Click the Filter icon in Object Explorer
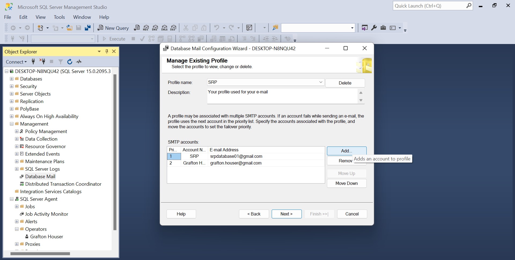 (61, 62)
